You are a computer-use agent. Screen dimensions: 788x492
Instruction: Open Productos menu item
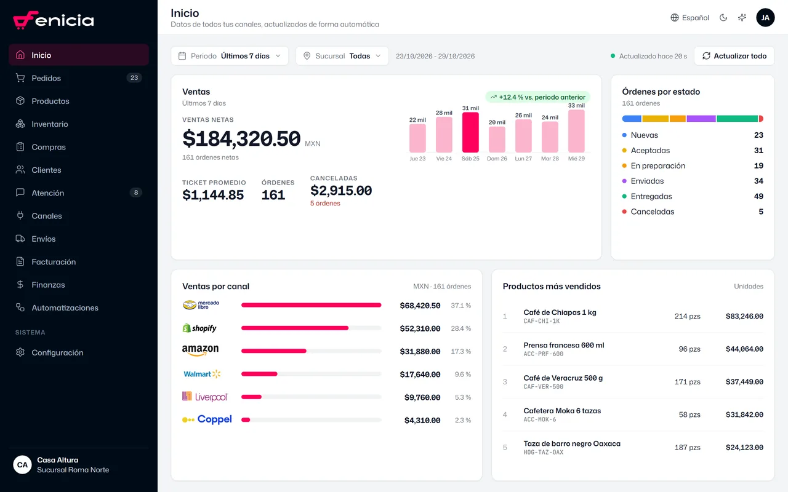tap(79, 101)
